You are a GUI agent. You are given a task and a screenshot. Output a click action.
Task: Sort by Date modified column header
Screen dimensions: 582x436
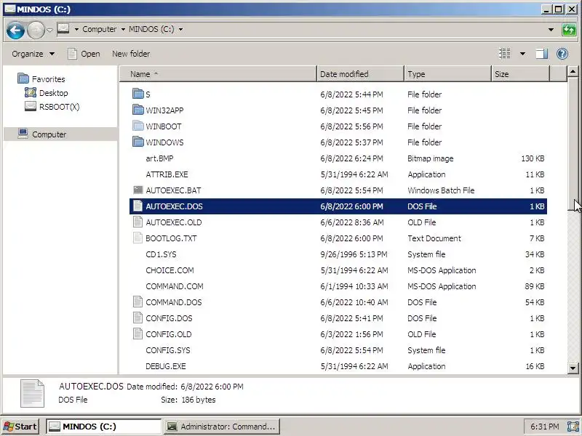(x=360, y=74)
